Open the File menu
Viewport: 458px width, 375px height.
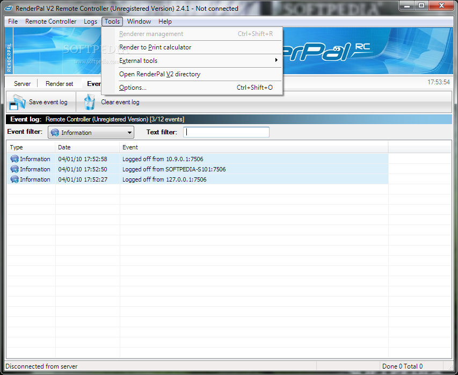(x=13, y=21)
